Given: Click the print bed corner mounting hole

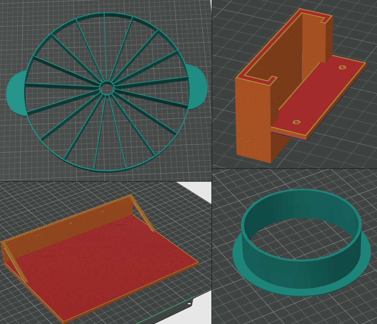Looking at the screenshot, I should pyautogui.click(x=190, y=304).
